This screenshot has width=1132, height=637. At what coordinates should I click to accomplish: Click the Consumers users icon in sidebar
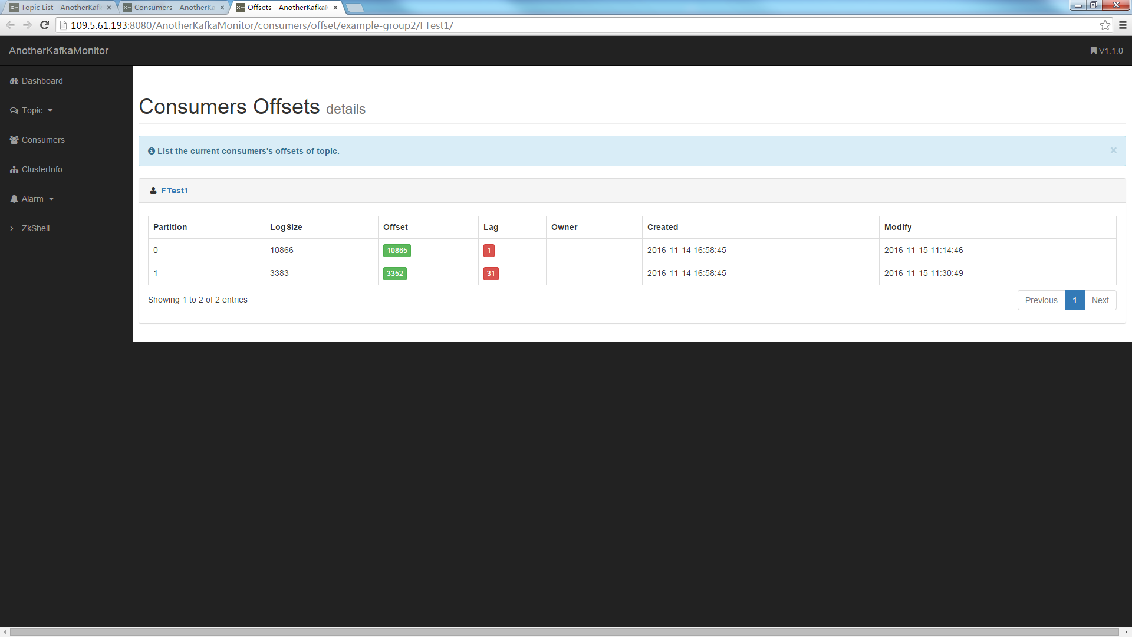click(14, 140)
